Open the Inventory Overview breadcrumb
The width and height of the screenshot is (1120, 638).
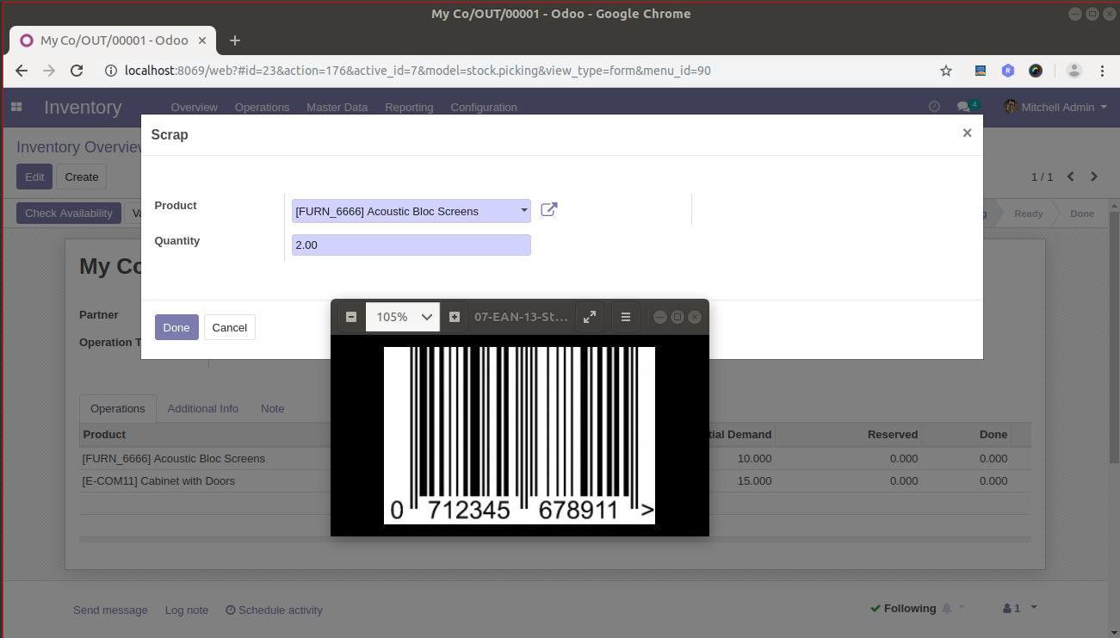coord(79,147)
